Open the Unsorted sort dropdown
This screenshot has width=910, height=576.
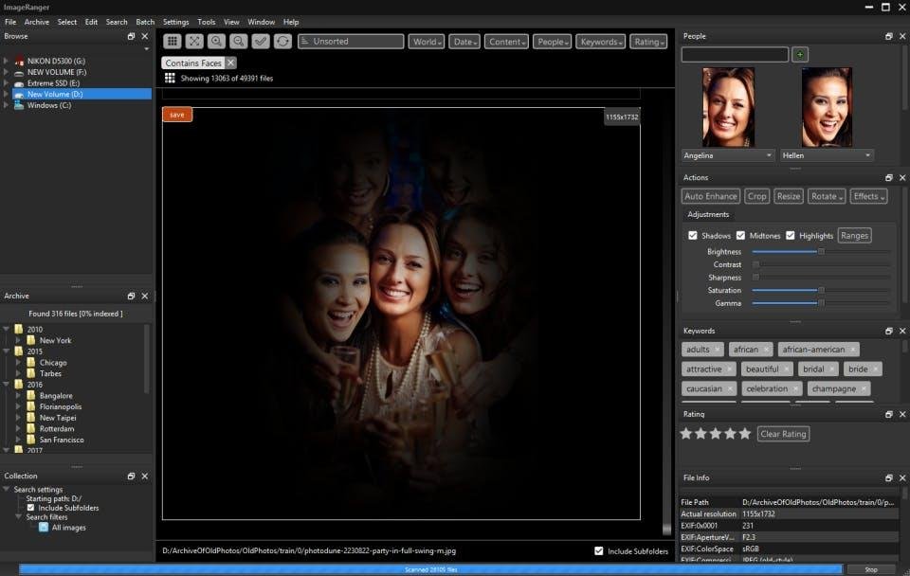point(351,42)
